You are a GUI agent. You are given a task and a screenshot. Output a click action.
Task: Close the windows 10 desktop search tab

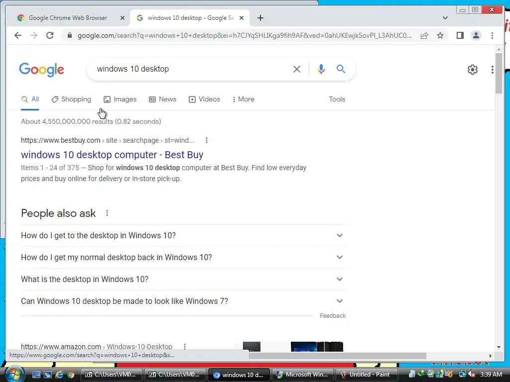tap(242, 18)
